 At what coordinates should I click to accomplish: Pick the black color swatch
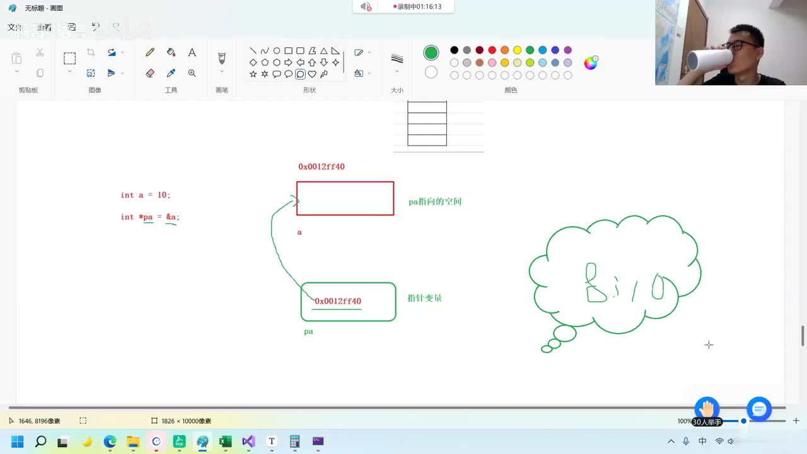(454, 50)
